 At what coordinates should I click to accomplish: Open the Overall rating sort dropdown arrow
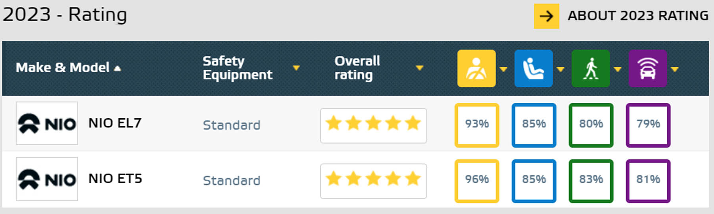coord(420,68)
